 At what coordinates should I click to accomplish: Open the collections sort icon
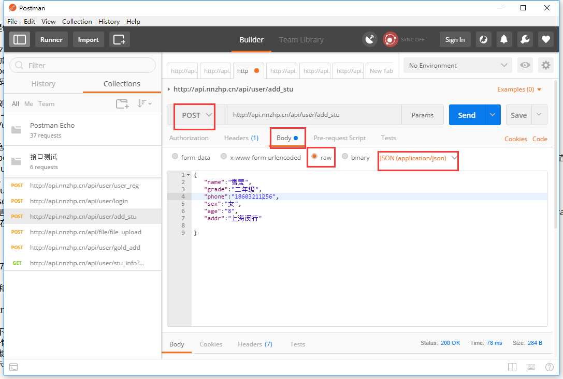(145, 103)
